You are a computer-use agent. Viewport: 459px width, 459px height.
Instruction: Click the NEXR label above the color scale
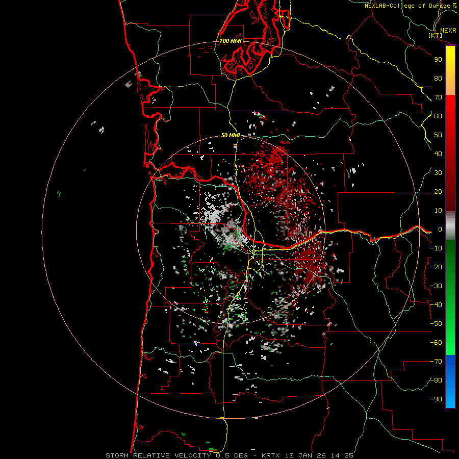pos(448,31)
